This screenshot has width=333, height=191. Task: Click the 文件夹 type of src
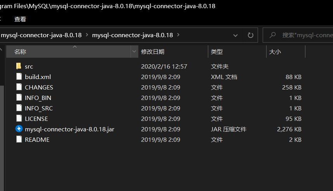point(220,67)
